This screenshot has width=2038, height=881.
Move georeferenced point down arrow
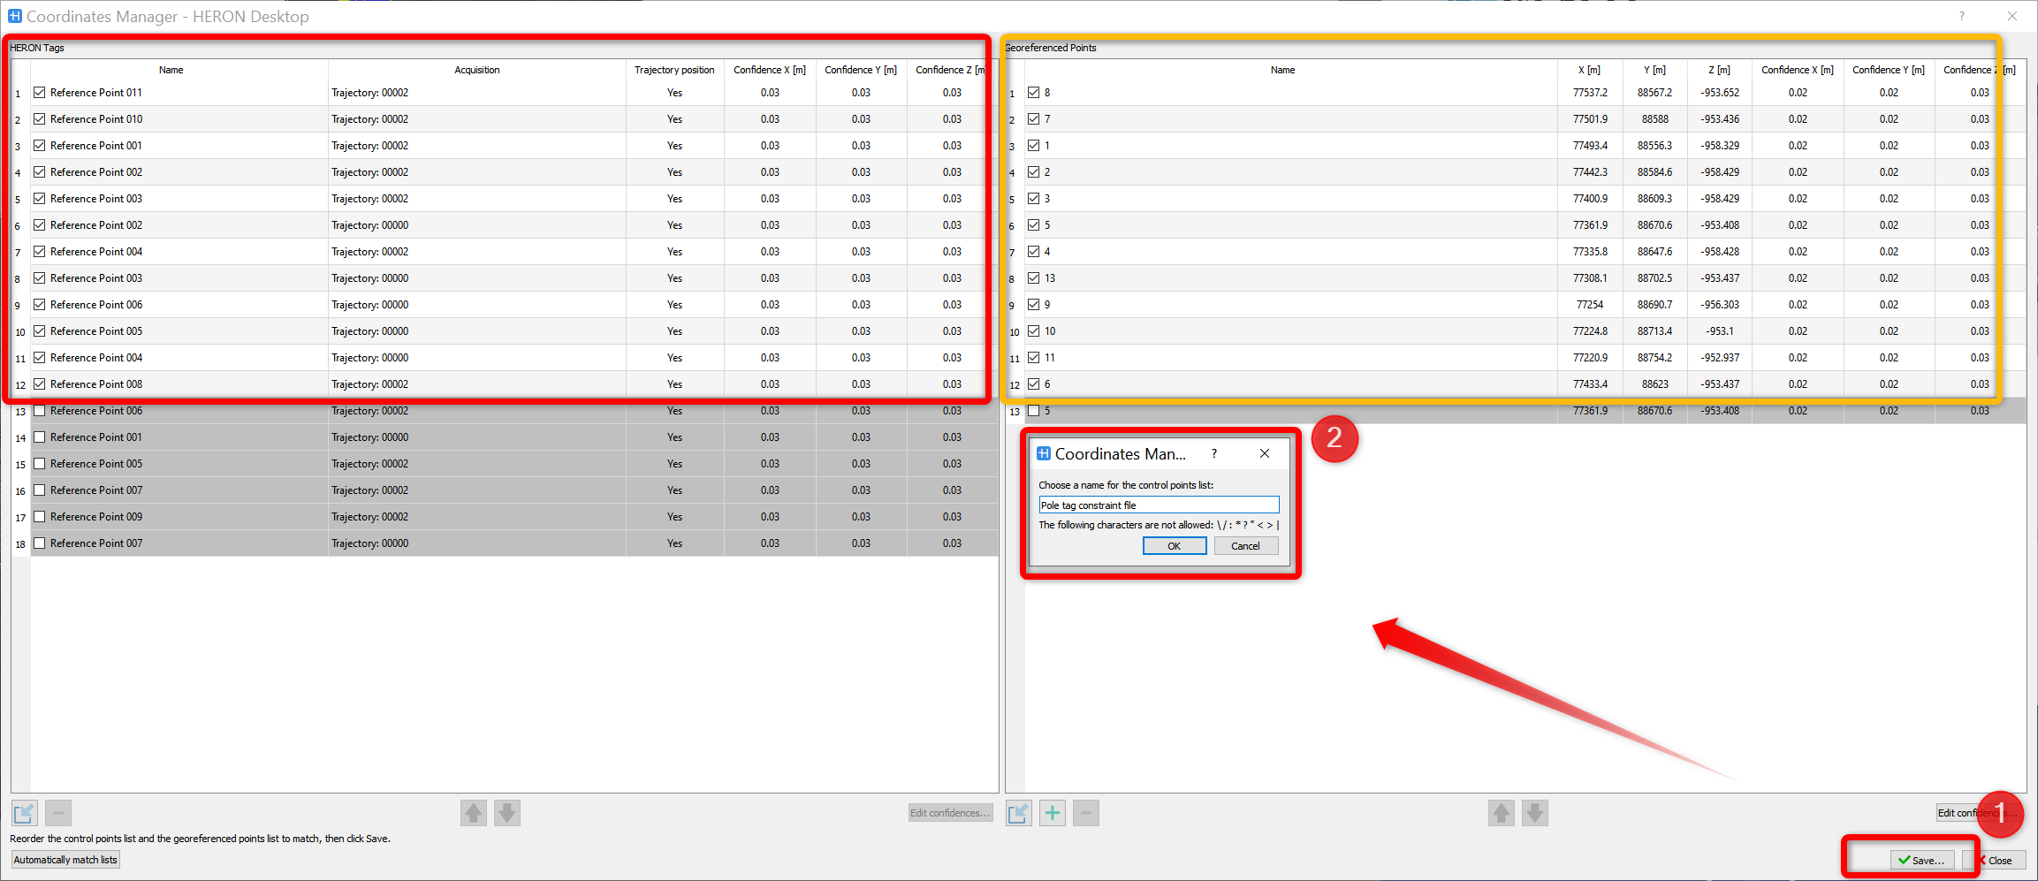click(1535, 812)
